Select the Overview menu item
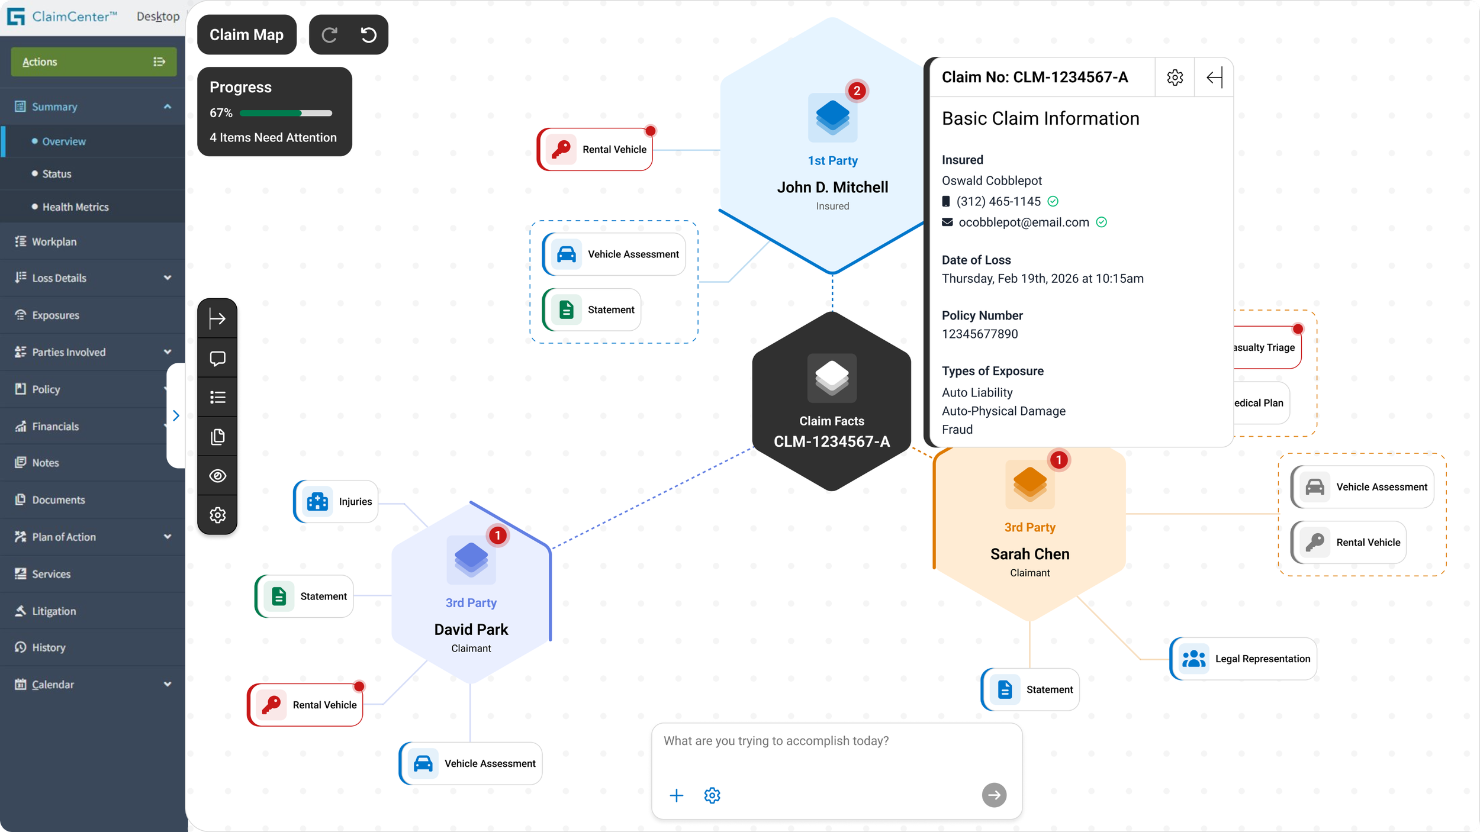Viewport: 1480px width, 832px height. [x=92, y=141]
